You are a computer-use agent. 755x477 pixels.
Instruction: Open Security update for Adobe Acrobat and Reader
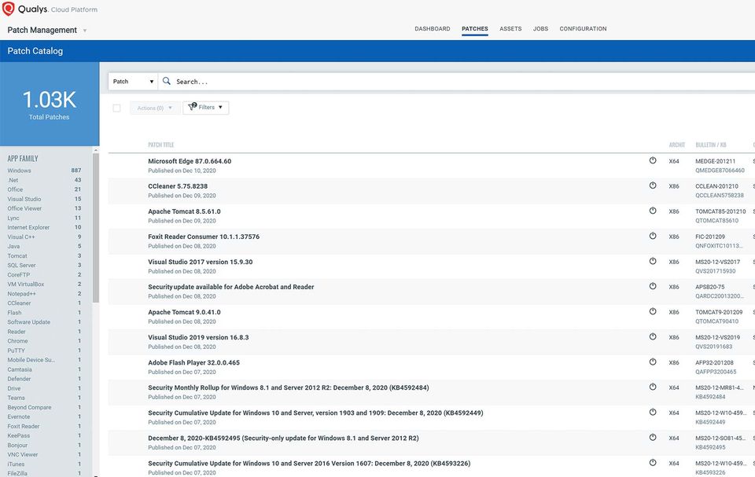point(230,287)
